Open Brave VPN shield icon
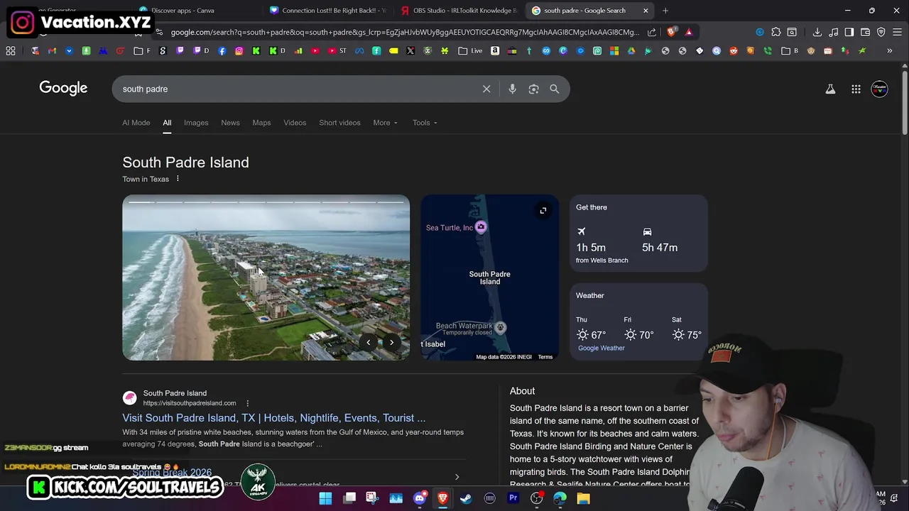909x511 pixels. [x=881, y=32]
